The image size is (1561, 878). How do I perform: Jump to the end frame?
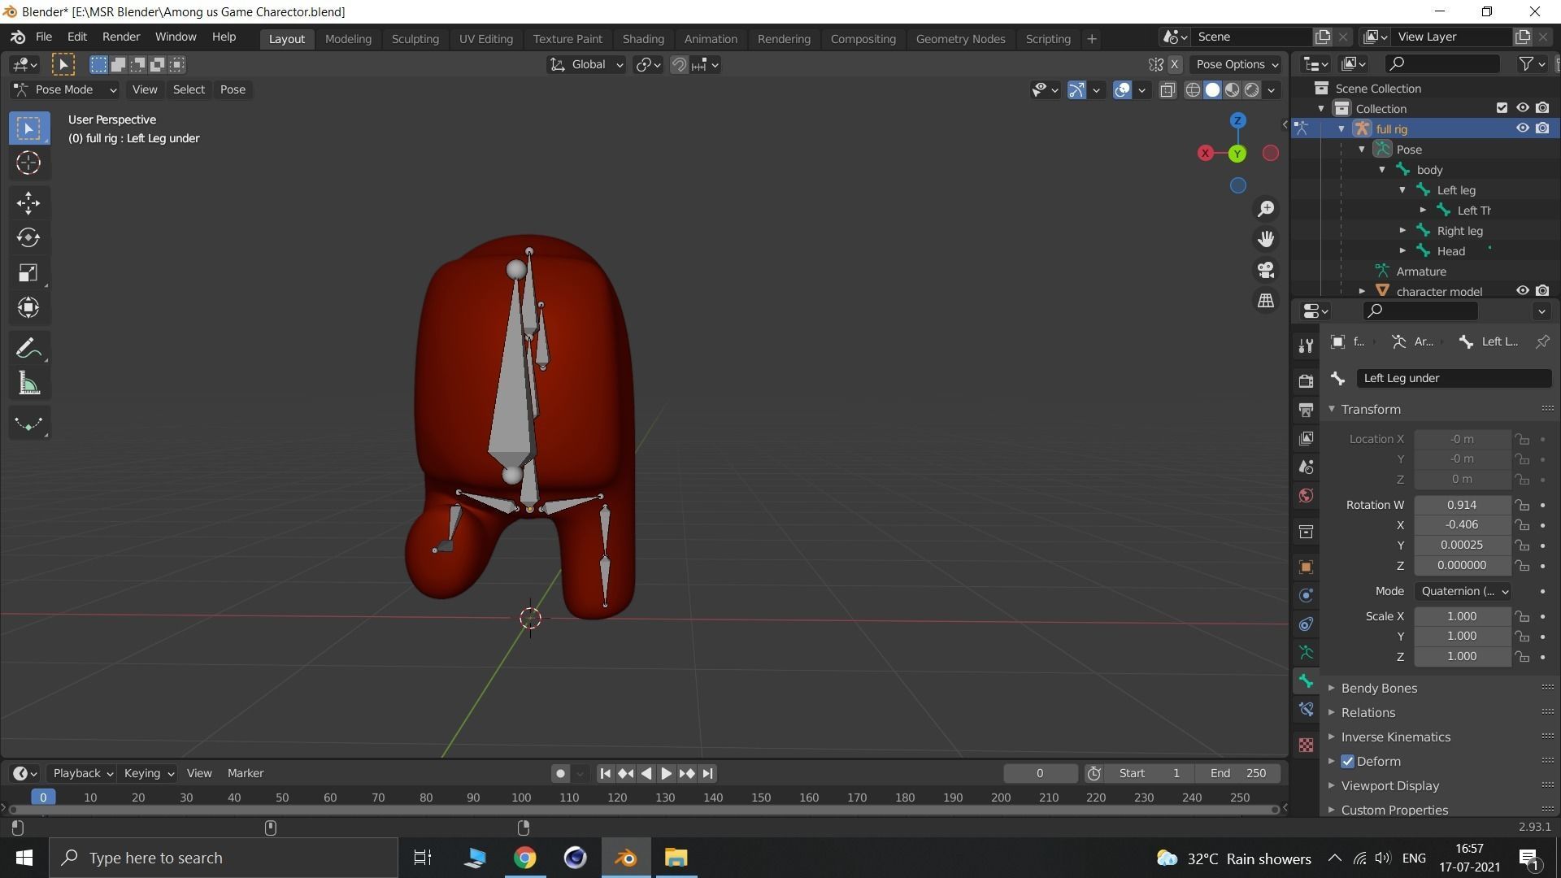(x=707, y=774)
